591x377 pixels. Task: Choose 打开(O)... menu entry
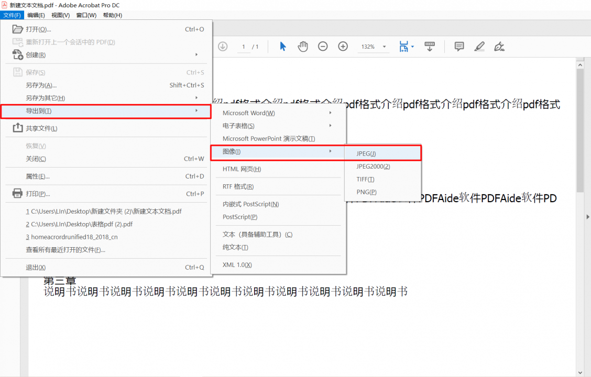(106, 29)
